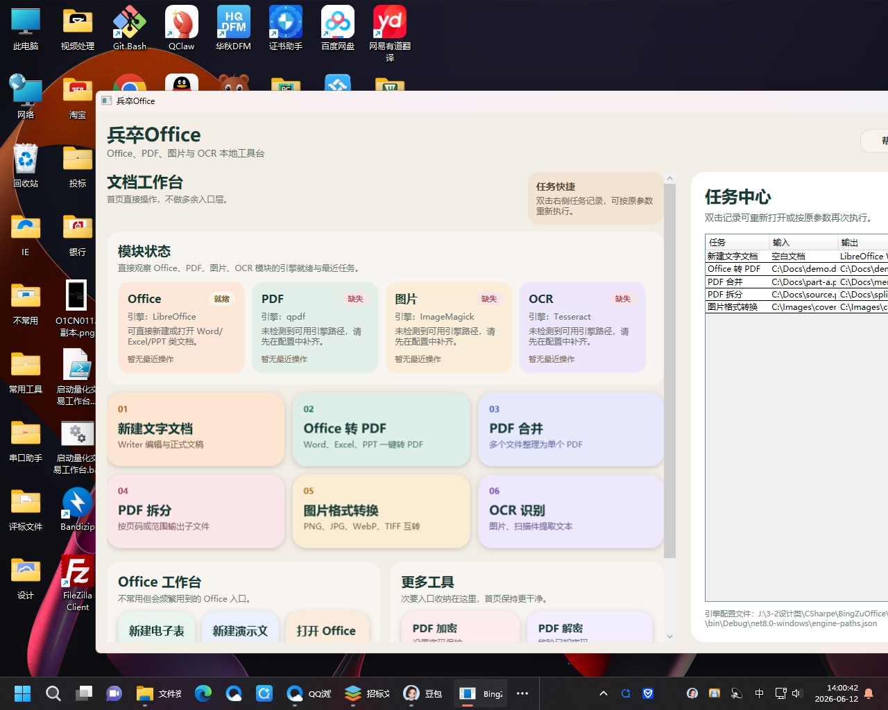Image resolution: width=888 pixels, height=710 pixels.
Task: Open the 银行 folder icon
Action: pos(78,234)
